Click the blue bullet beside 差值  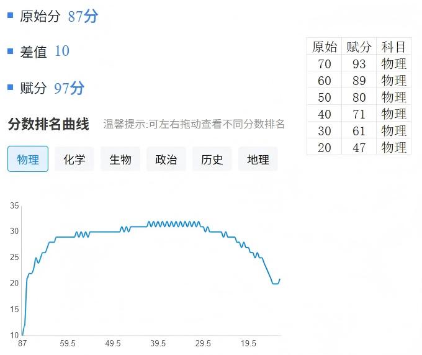pyautogui.click(x=11, y=50)
